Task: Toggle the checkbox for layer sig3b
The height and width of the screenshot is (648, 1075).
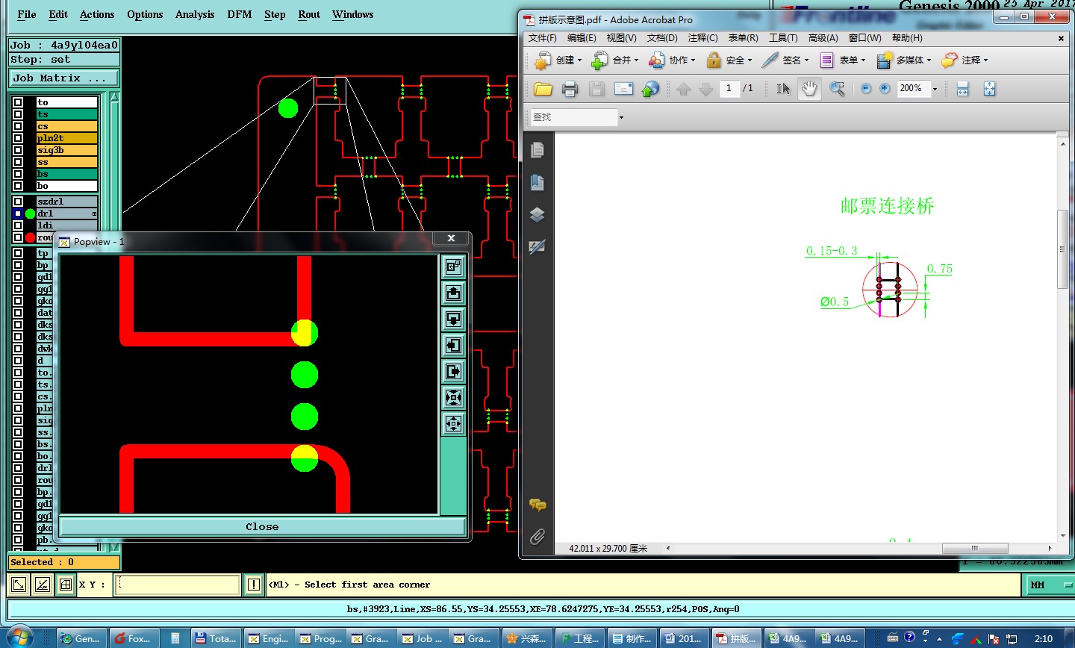Action: [18, 150]
